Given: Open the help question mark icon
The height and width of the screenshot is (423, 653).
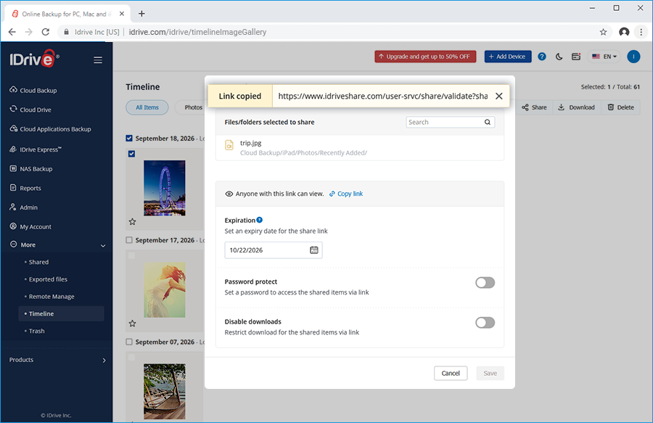Looking at the screenshot, I should pos(542,57).
